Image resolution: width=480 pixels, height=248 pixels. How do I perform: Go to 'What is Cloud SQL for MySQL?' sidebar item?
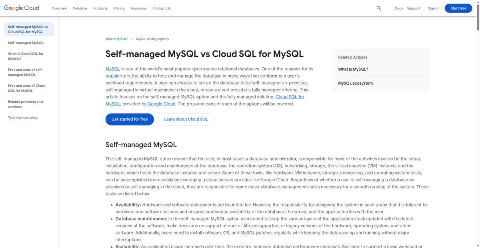tap(26, 56)
